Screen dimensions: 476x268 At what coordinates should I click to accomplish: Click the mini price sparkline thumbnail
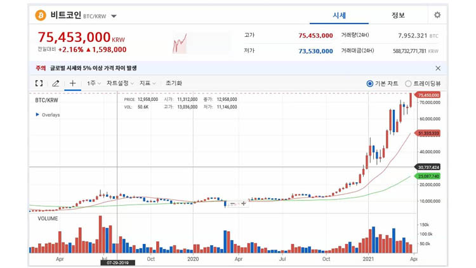pyautogui.click(x=180, y=43)
